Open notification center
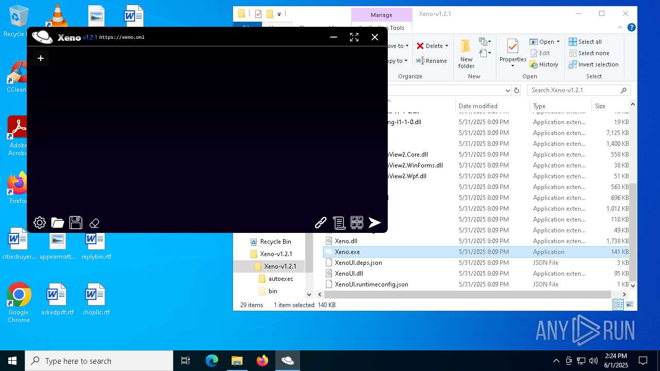The width and height of the screenshot is (660, 371). pyautogui.click(x=643, y=361)
